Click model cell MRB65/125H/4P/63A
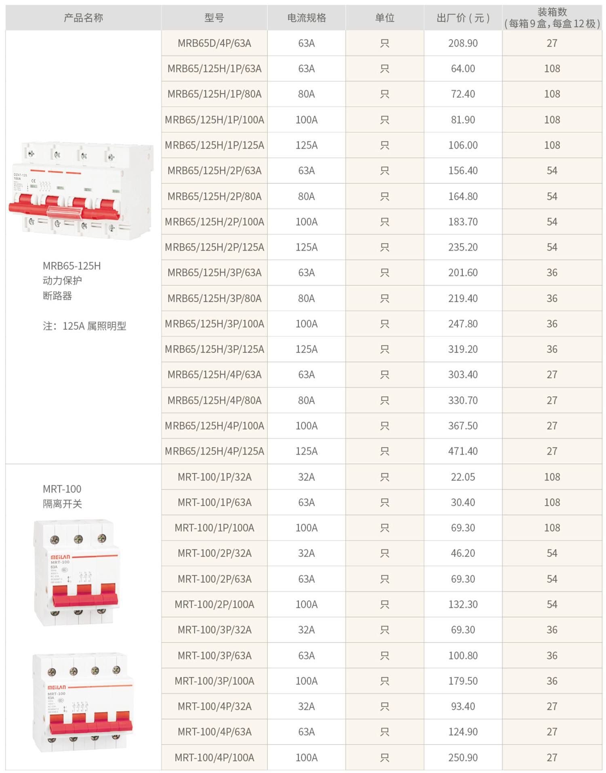 click(214, 375)
